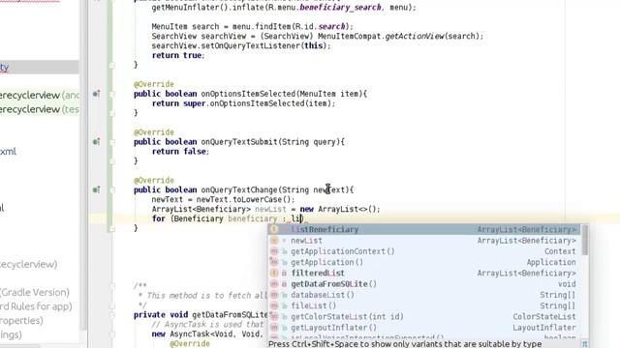The image size is (620, 348).
Task: Click the pi icon in completion popup footer
Action: (x=584, y=344)
